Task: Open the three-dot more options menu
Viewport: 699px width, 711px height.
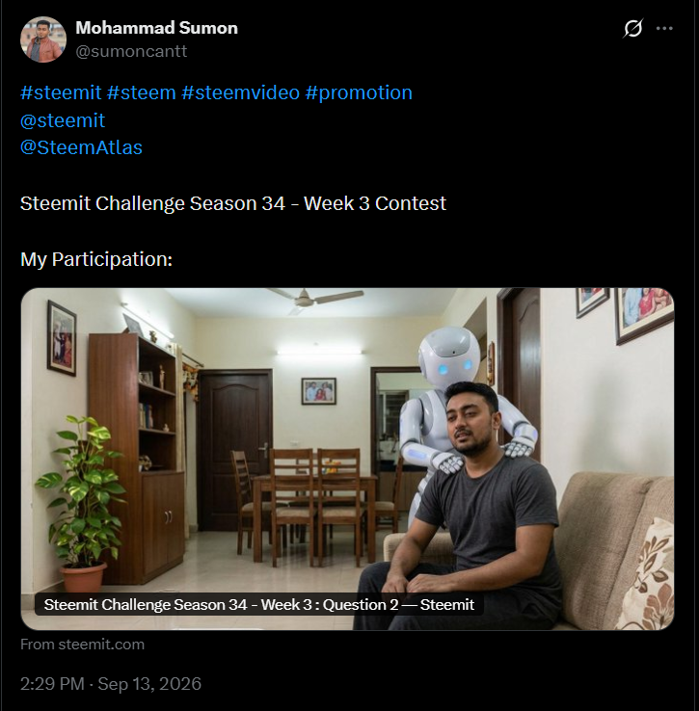Action: [x=664, y=28]
